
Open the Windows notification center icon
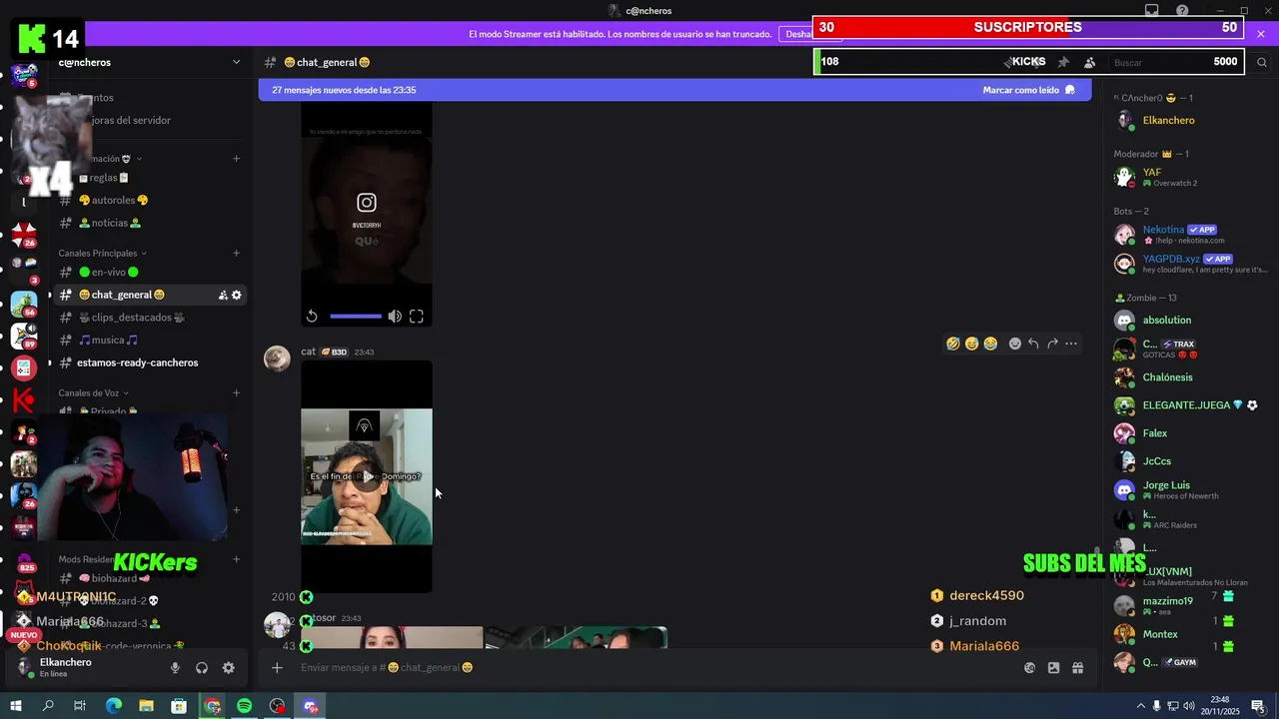1258,706
